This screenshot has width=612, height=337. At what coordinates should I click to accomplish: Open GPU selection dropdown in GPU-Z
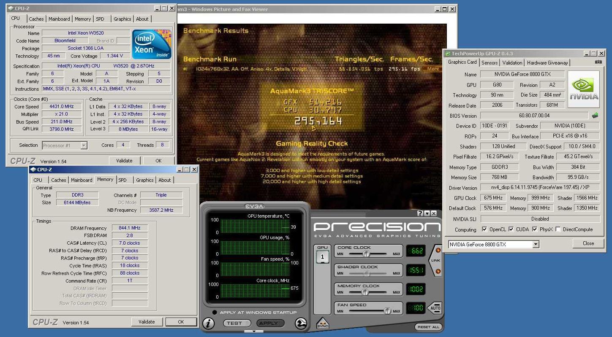pyautogui.click(x=536, y=244)
